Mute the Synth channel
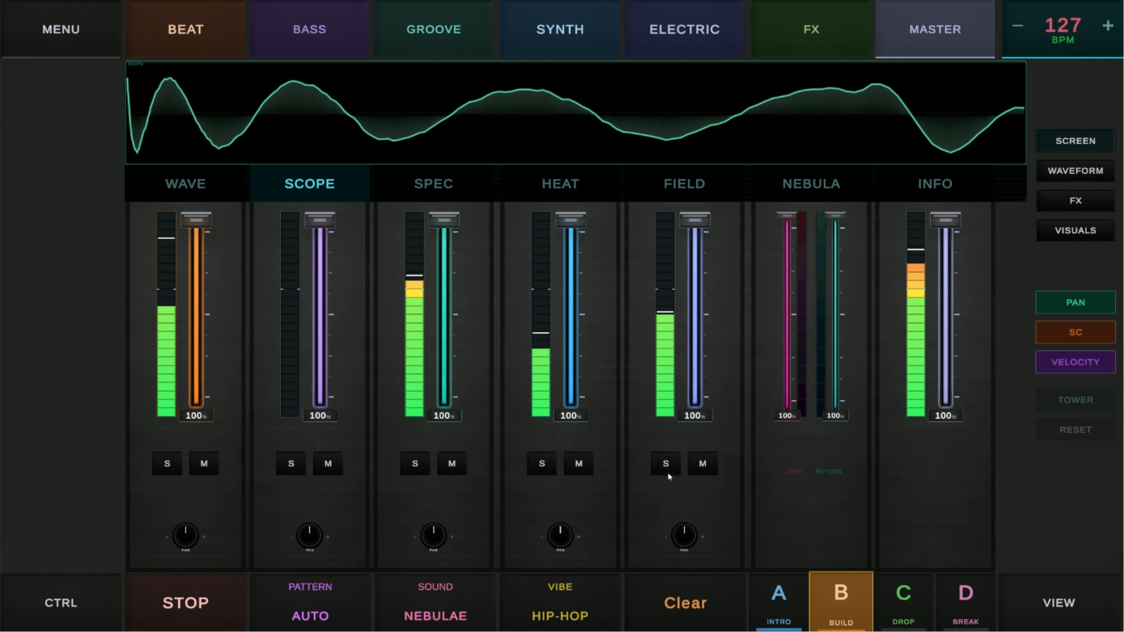The height and width of the screenshot is (632, 1124). pos(579,464)
